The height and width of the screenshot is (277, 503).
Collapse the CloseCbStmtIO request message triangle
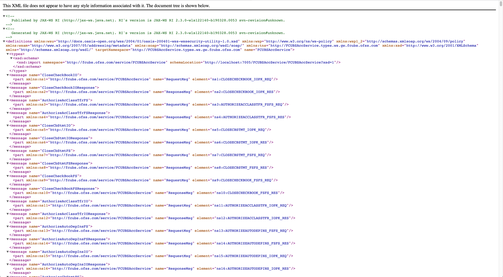click(8, 126)
